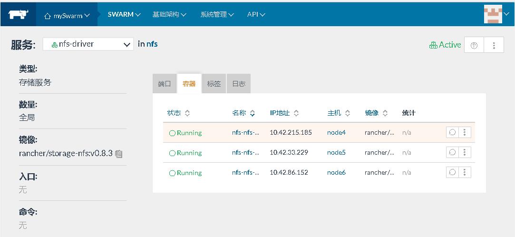515x237 pixels.
Task: Click the node6 row image text
Action: click(379, 173)
